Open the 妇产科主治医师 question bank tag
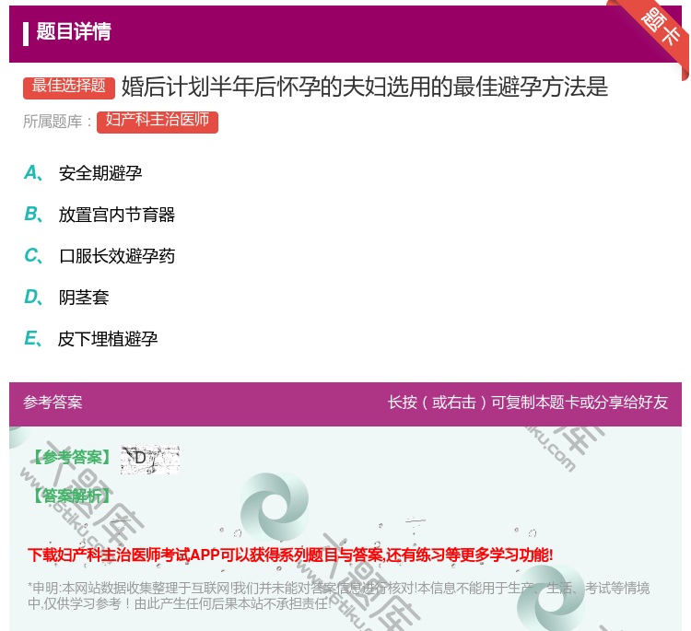The height and width of the screenshot is (631, 691). tap(158, 122)
